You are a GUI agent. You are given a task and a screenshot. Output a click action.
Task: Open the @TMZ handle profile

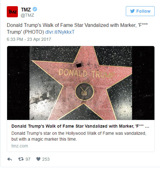point(27,15)
